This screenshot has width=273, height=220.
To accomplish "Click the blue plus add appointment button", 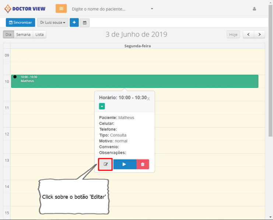I will (x=74, y=23).
